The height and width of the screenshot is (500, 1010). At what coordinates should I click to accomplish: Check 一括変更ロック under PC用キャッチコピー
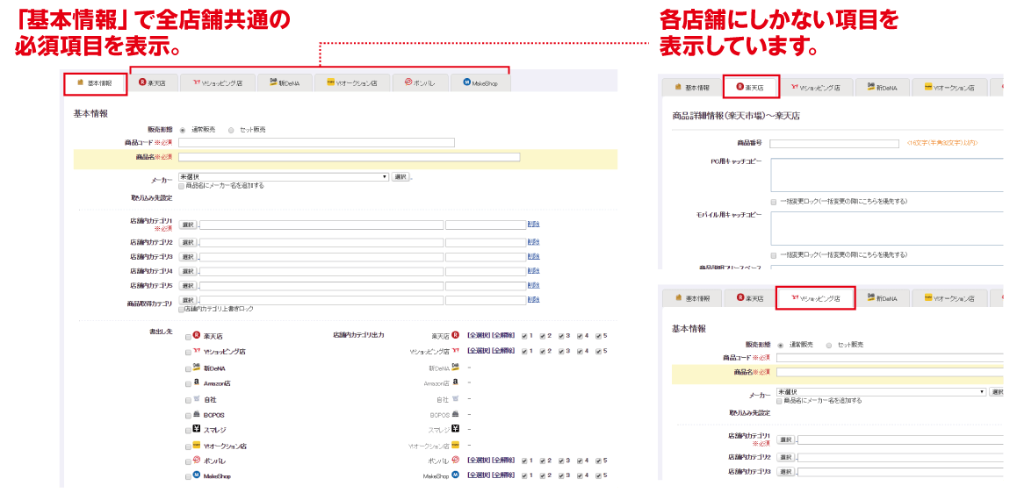(x=774, y=202)
